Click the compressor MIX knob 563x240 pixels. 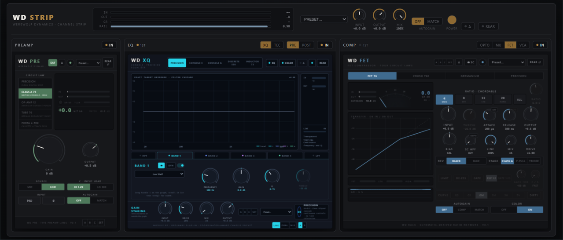(x=511, y=141)
